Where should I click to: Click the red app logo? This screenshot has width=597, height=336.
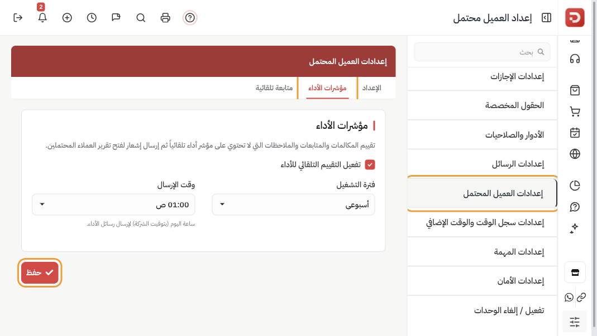575,17
